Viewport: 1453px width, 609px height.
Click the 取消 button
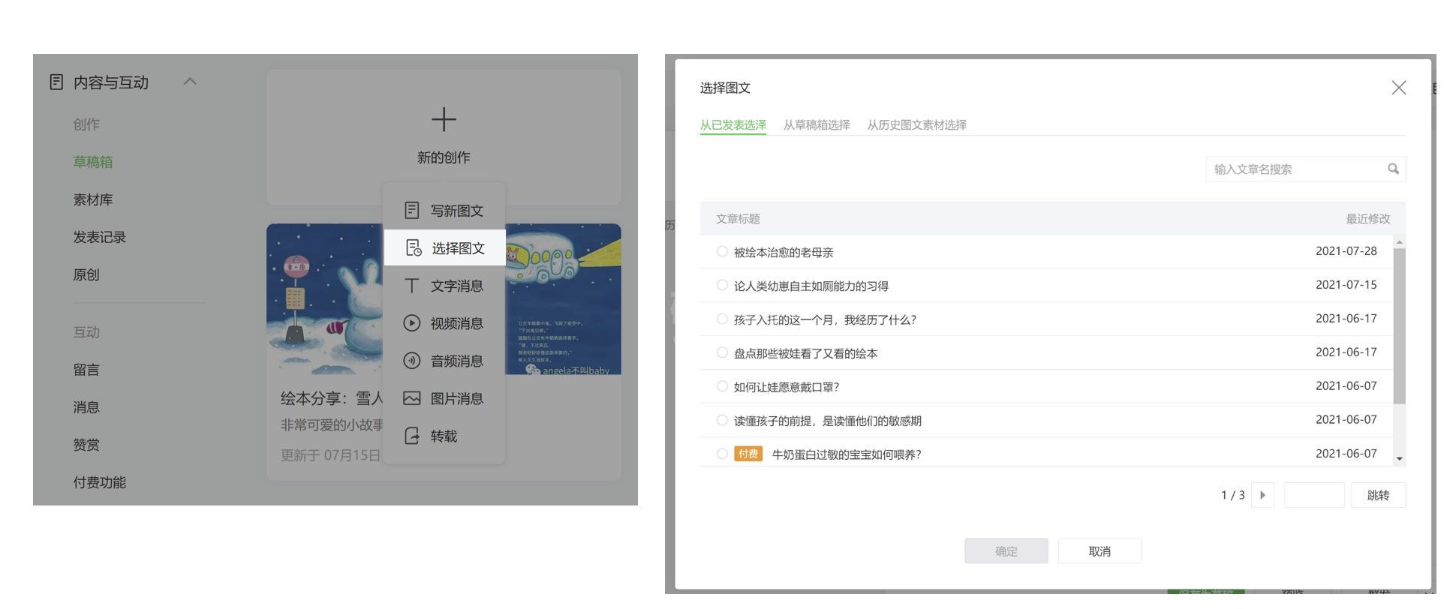(x=1100, y=551)
